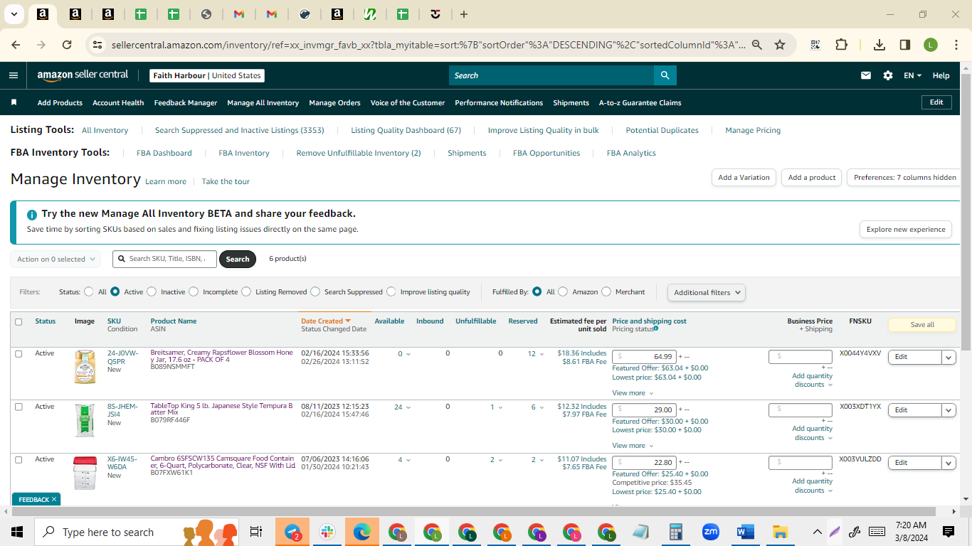The image size is (972, 546).
Task: Select Fulfilled By Merchant radio button
Action: (606, 291)
